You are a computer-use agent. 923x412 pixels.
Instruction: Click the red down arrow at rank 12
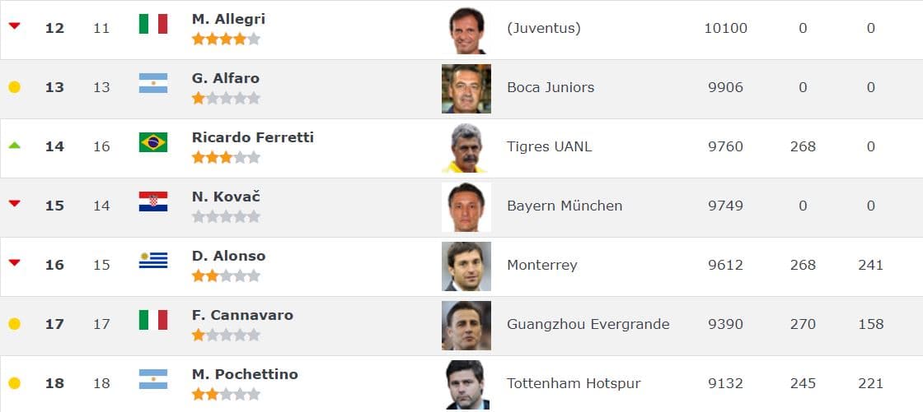14,26
